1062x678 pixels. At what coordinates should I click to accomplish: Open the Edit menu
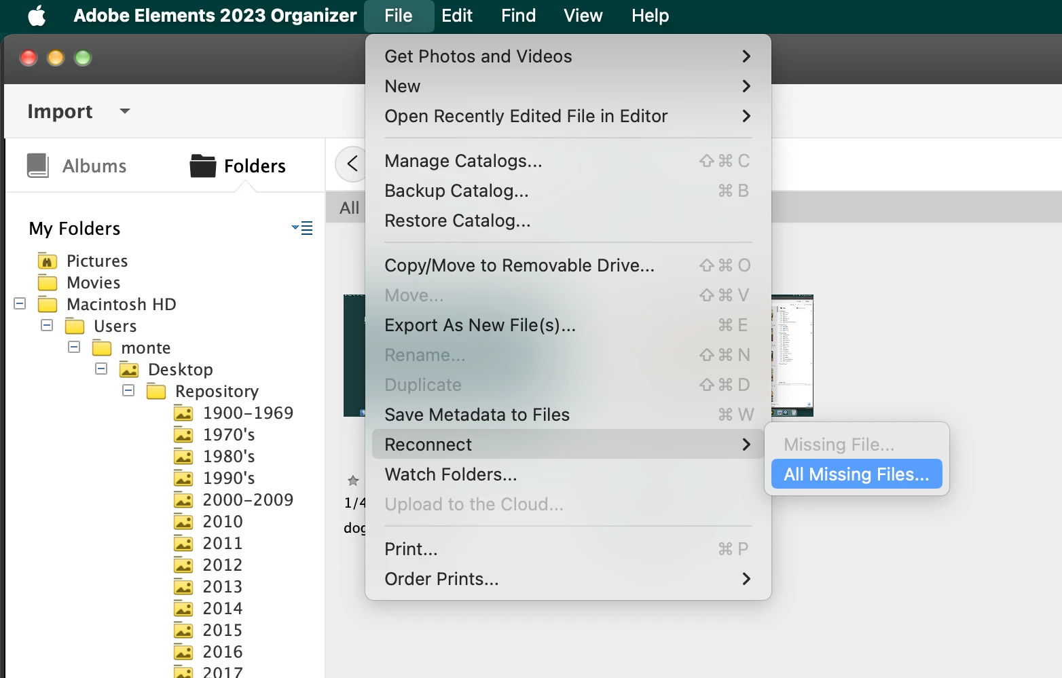point(457,16)
